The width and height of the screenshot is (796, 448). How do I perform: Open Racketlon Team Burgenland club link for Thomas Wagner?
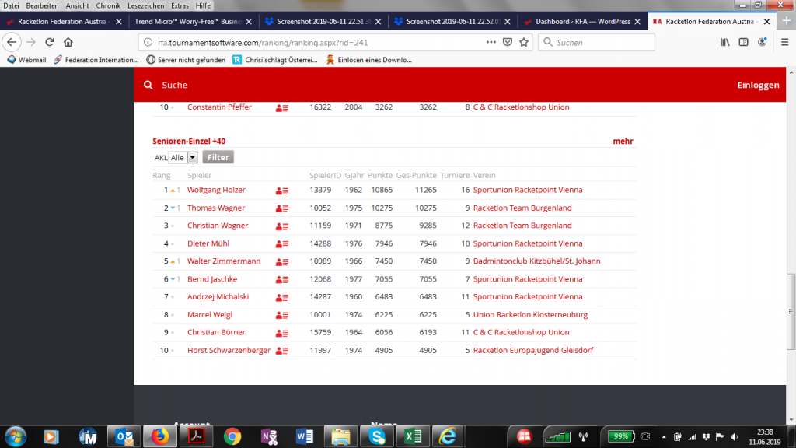(522, 208)
